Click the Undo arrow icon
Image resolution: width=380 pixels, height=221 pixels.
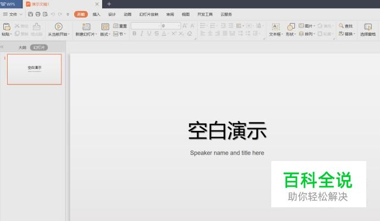click(53, 14)
